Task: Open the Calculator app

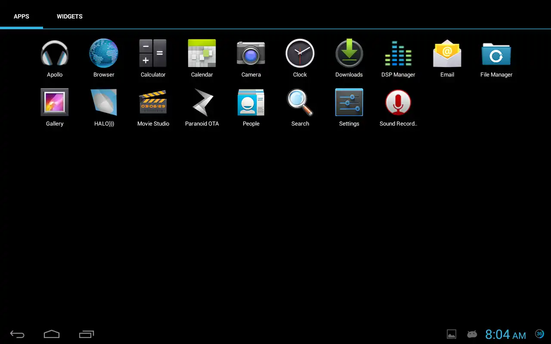Action: click(x=153, y=58)
